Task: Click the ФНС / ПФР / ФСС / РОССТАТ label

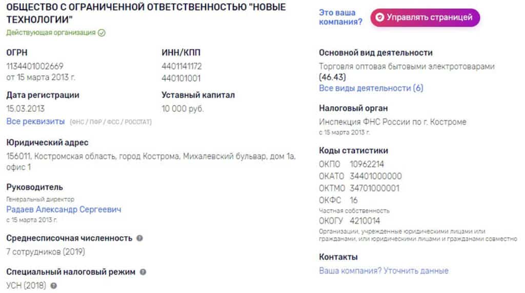Action: [x=114, y=122]
